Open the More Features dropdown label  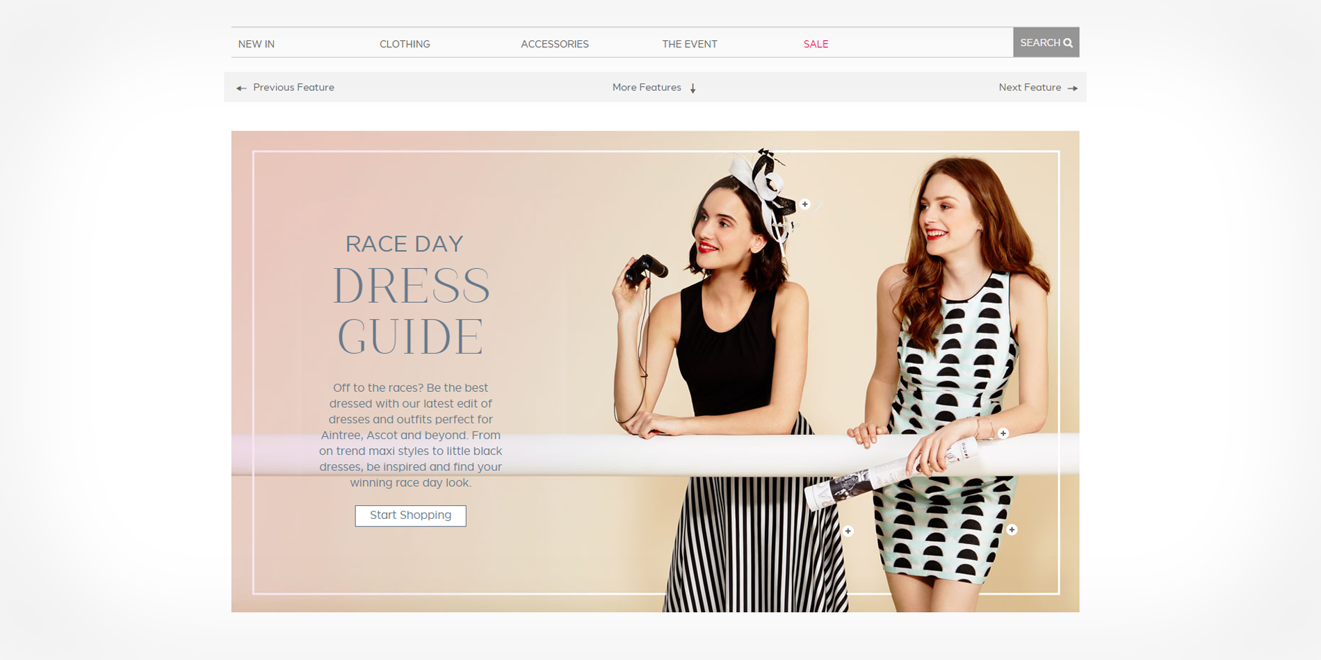(x=646, y=88)
